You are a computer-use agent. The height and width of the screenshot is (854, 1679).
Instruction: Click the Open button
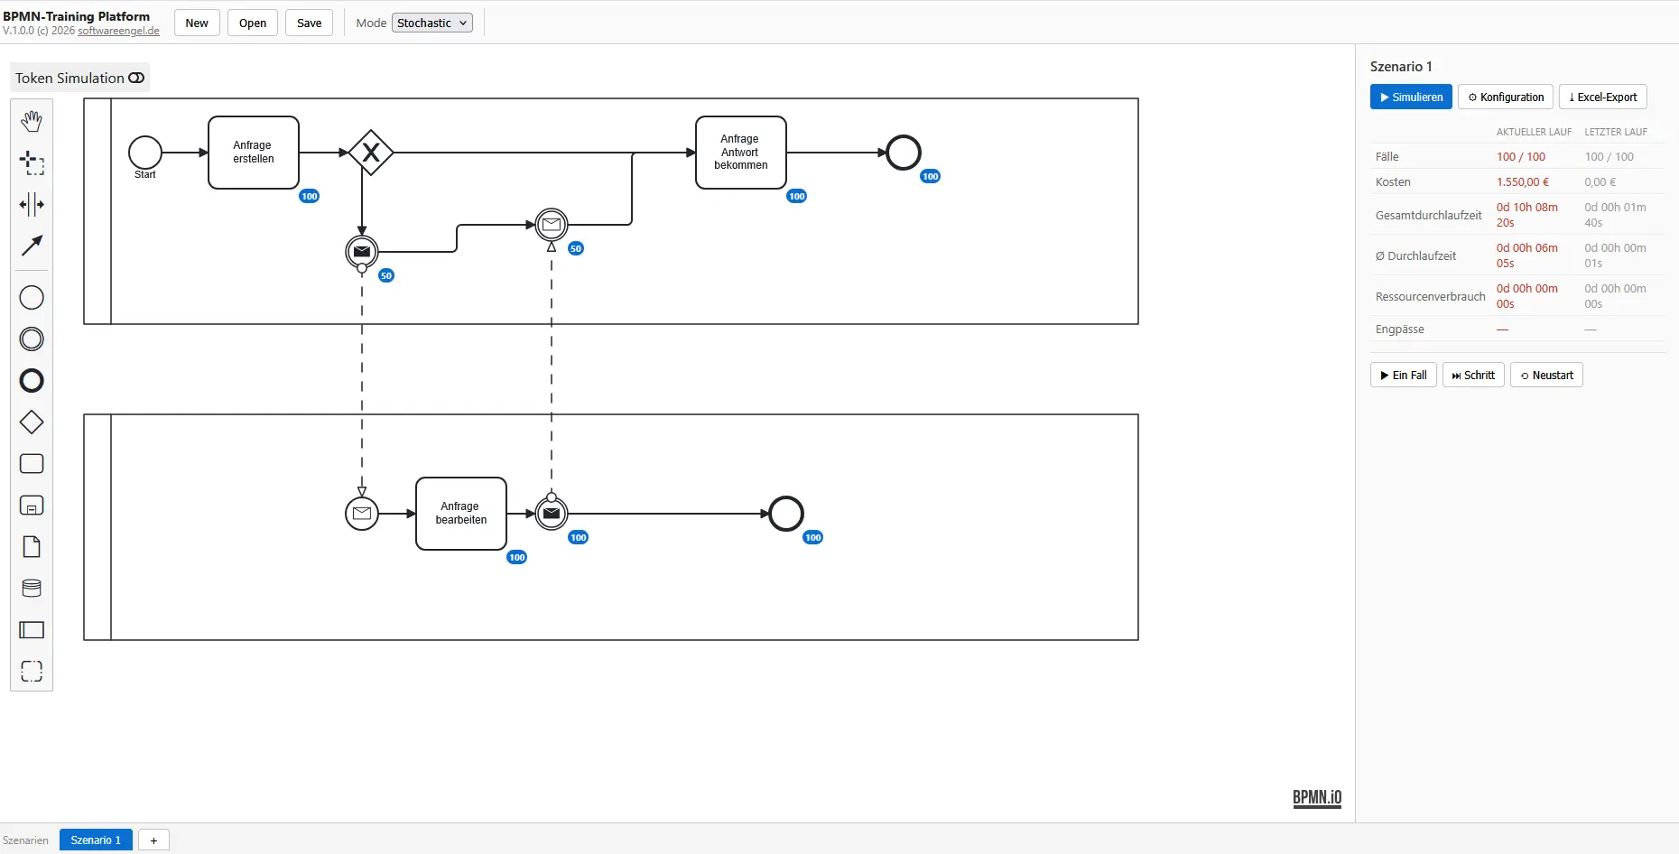coord(253,23)
